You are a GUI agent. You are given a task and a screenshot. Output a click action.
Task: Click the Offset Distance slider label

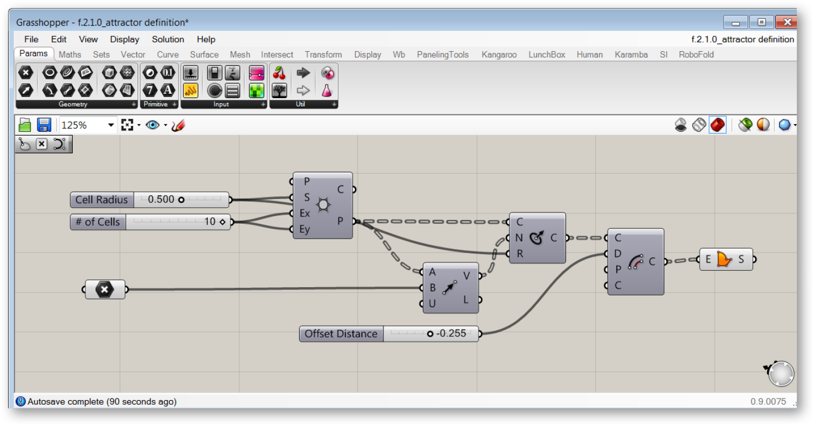point(341,333)
